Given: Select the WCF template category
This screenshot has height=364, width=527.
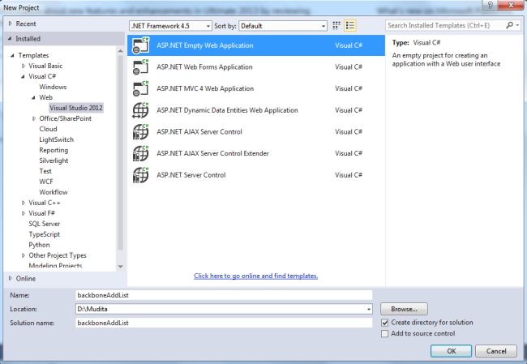Looking at the screenshot, I should point(46,182).
